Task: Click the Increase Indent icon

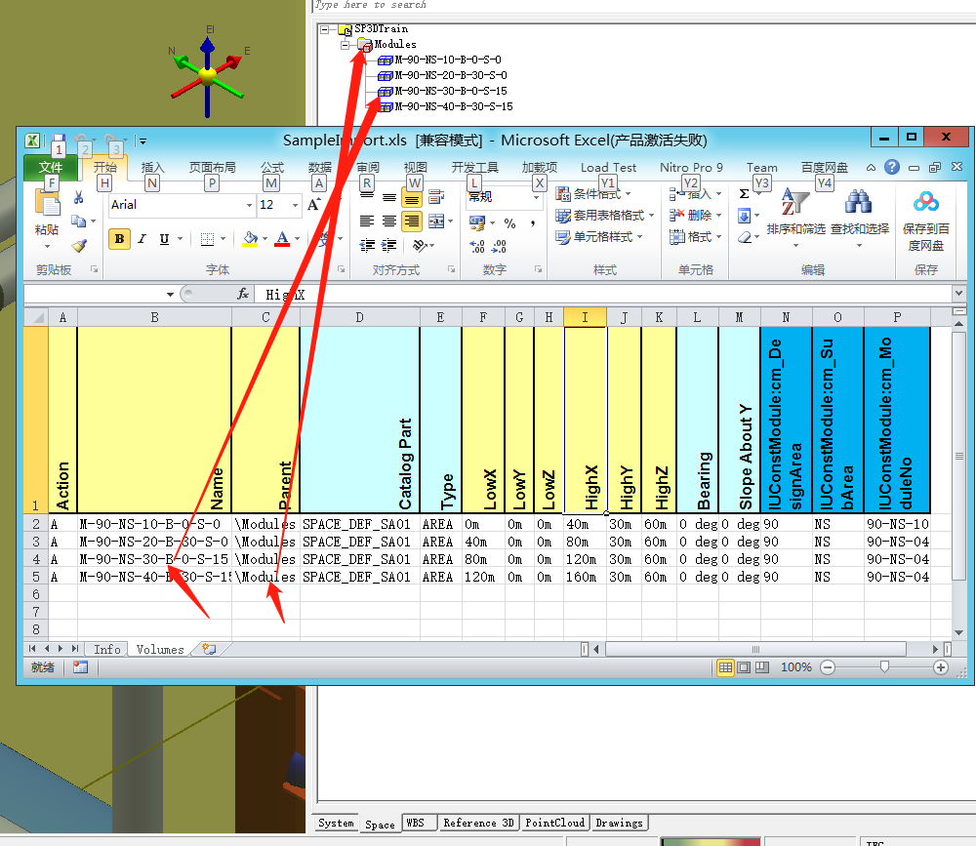Action: (389, 245)
